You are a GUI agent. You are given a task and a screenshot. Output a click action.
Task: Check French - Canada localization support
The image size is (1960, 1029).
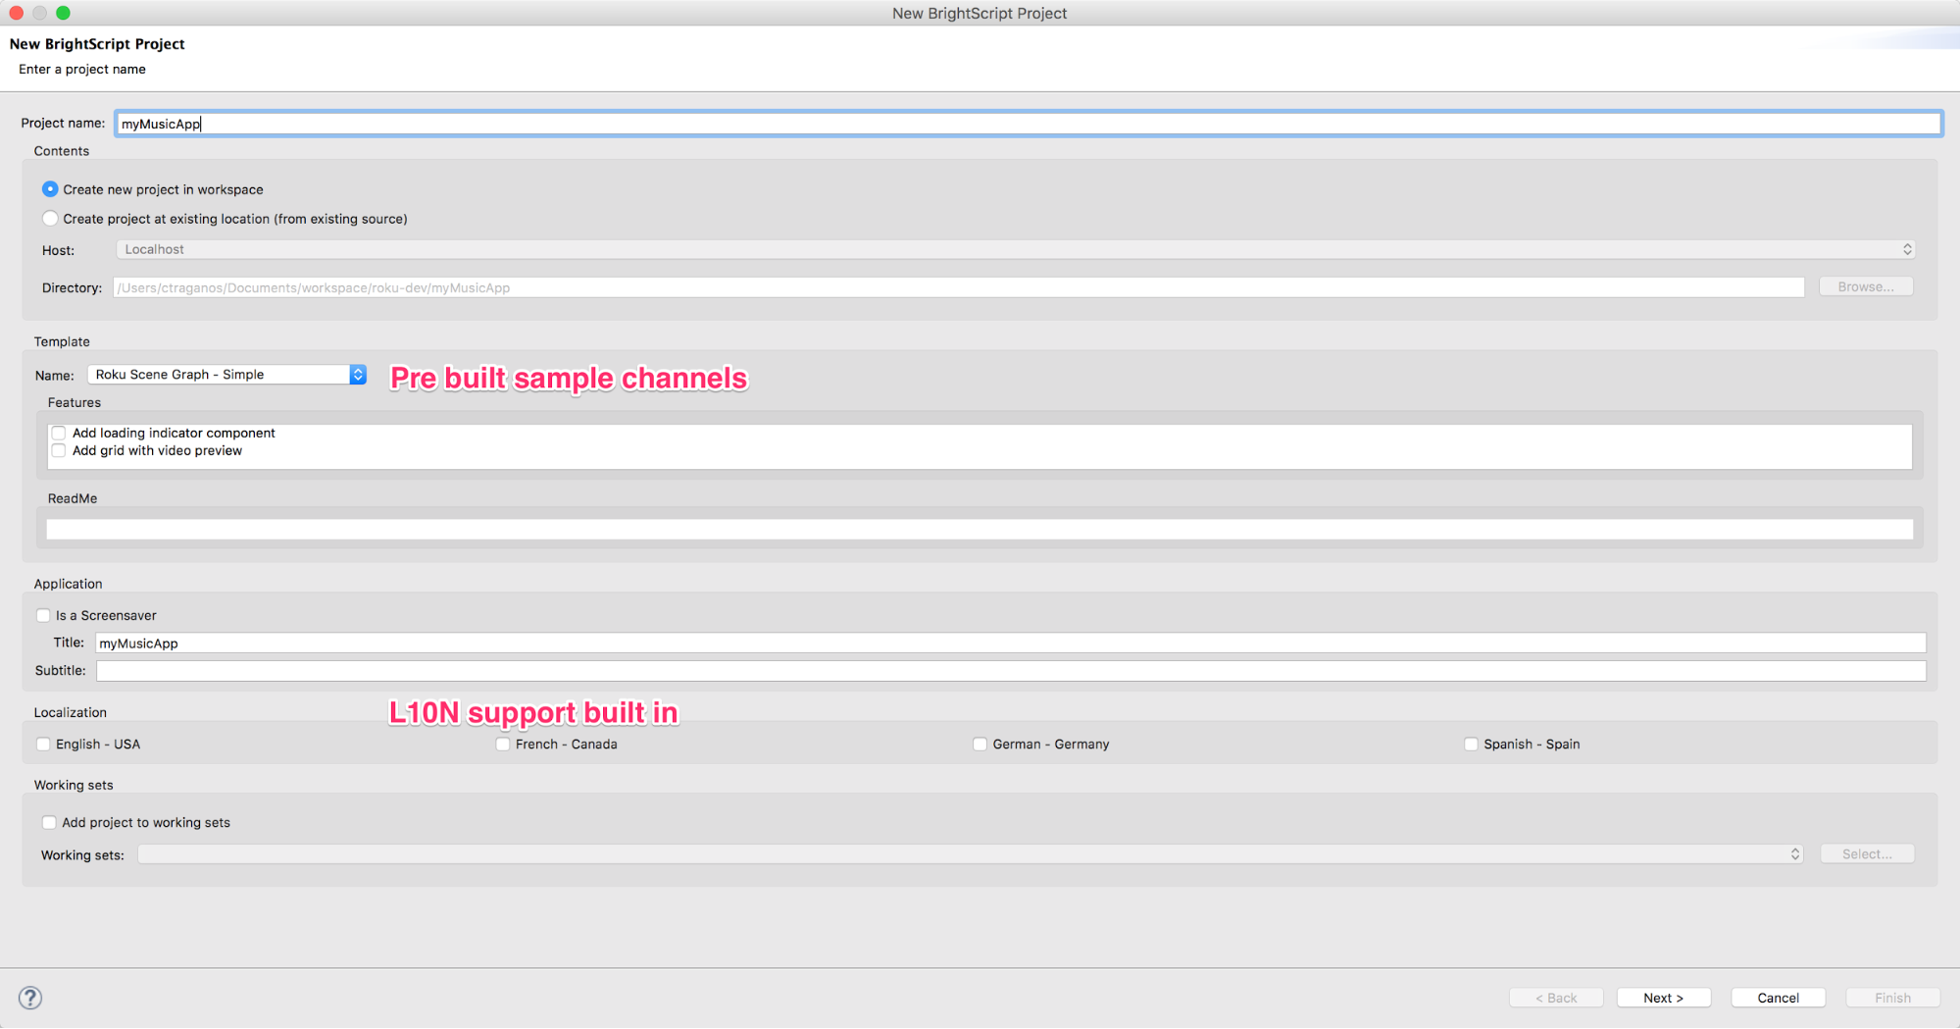tap(502, 744)
